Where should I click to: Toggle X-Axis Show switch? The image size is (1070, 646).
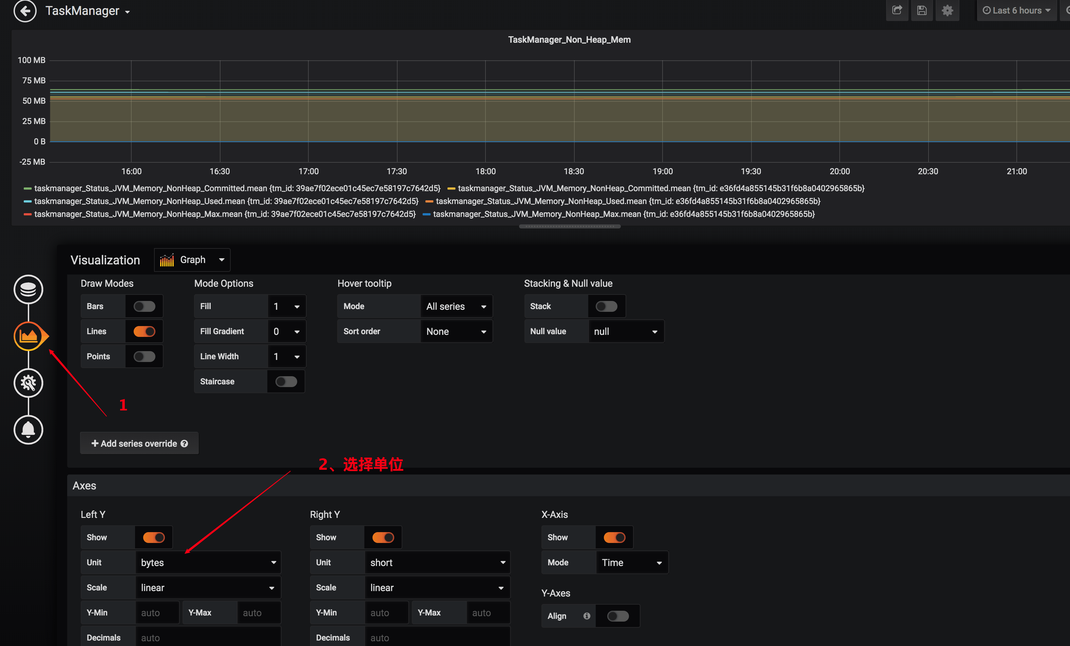[614, 538]
